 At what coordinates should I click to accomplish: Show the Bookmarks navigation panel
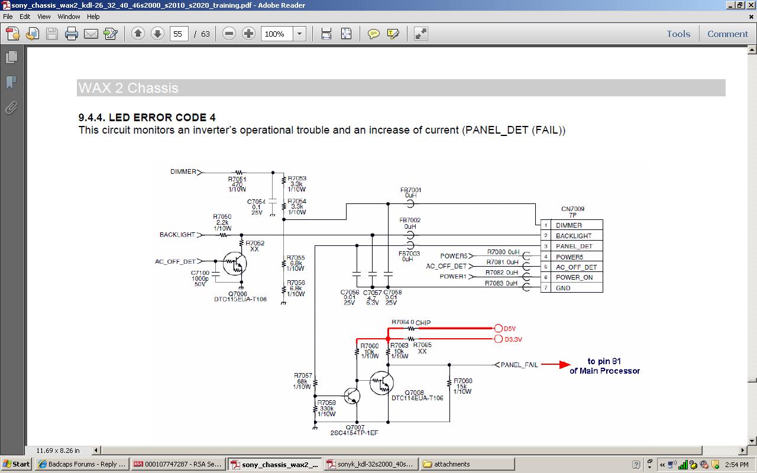(11, 82)
